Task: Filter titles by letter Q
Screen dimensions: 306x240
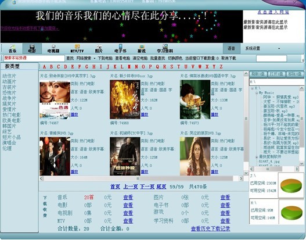Action: (157, 67)
